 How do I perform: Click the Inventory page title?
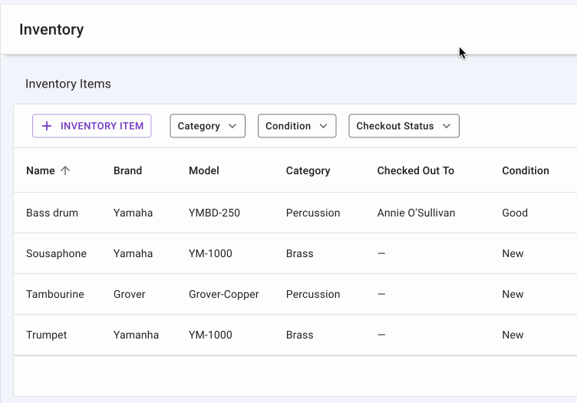coord(51,30)
